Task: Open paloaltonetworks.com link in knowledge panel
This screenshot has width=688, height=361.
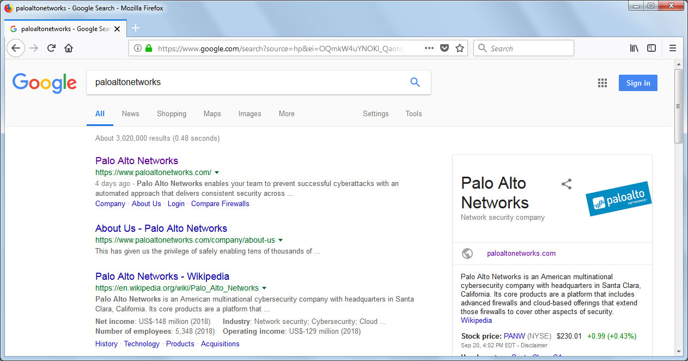Action: [x=521, y=254]
